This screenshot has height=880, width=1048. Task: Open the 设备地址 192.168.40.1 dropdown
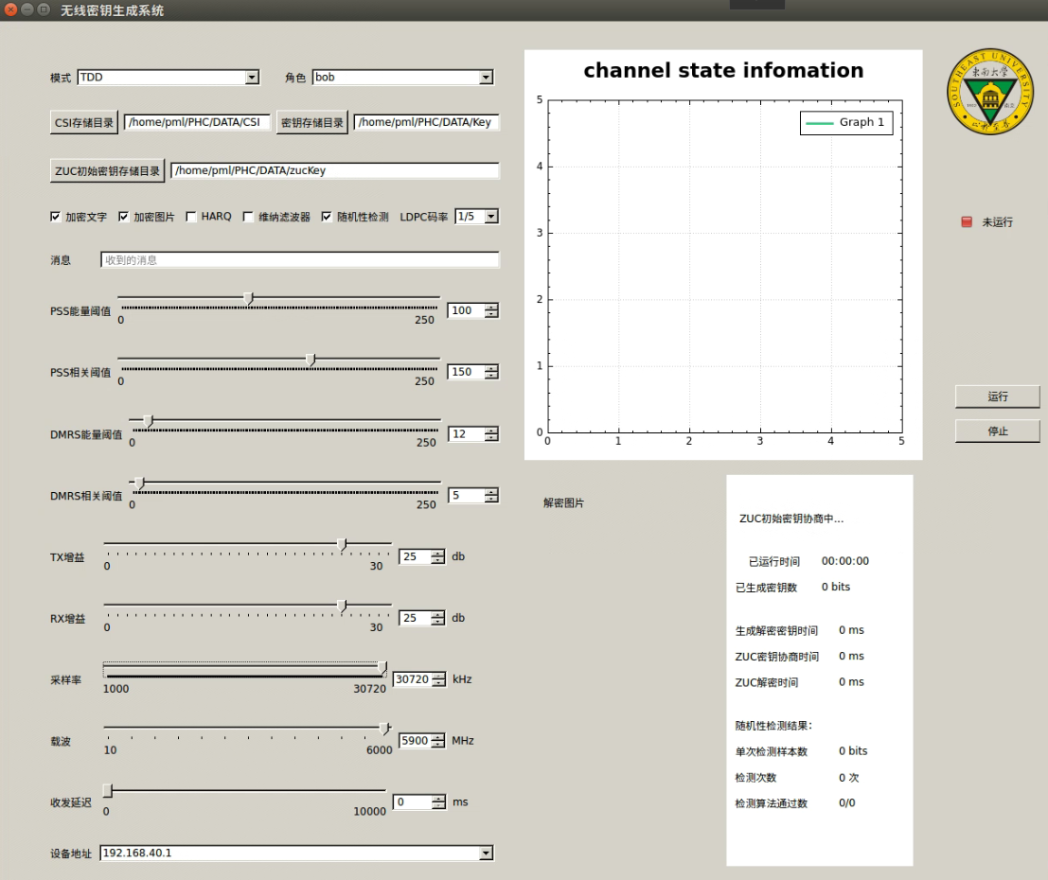pos(296,854)
